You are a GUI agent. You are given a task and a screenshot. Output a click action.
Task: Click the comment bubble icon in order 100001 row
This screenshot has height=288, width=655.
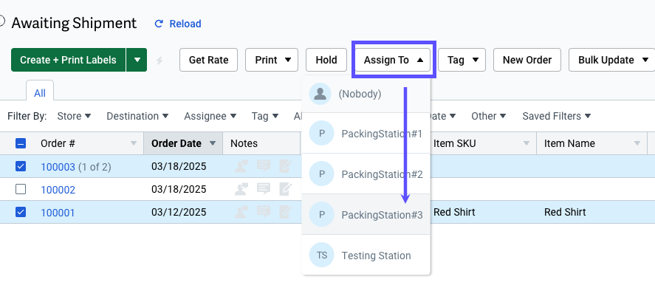pos(264,211)
